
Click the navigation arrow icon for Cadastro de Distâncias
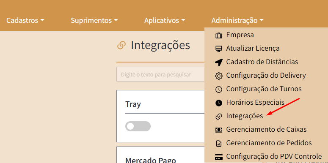click(219, 62)
